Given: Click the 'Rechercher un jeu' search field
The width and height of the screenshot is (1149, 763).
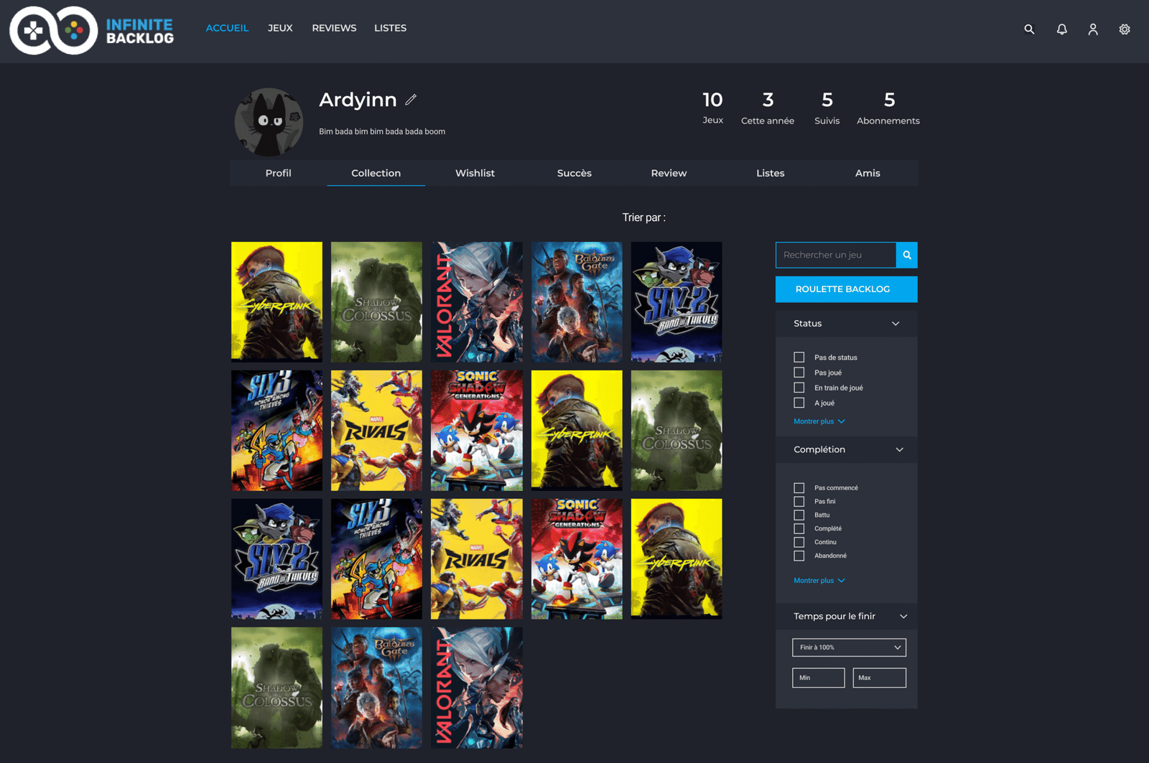Looking at the screenshot, I should 836,255.
